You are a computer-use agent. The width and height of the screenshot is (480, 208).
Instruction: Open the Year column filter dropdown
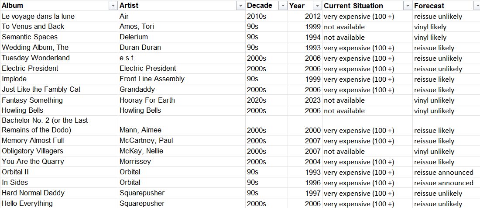tap(318, 6)
